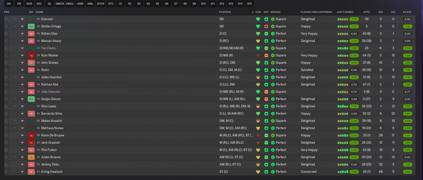Click Erling Haaland's 7.64 average rating
The image size is (423, 180).
[407, 172]
